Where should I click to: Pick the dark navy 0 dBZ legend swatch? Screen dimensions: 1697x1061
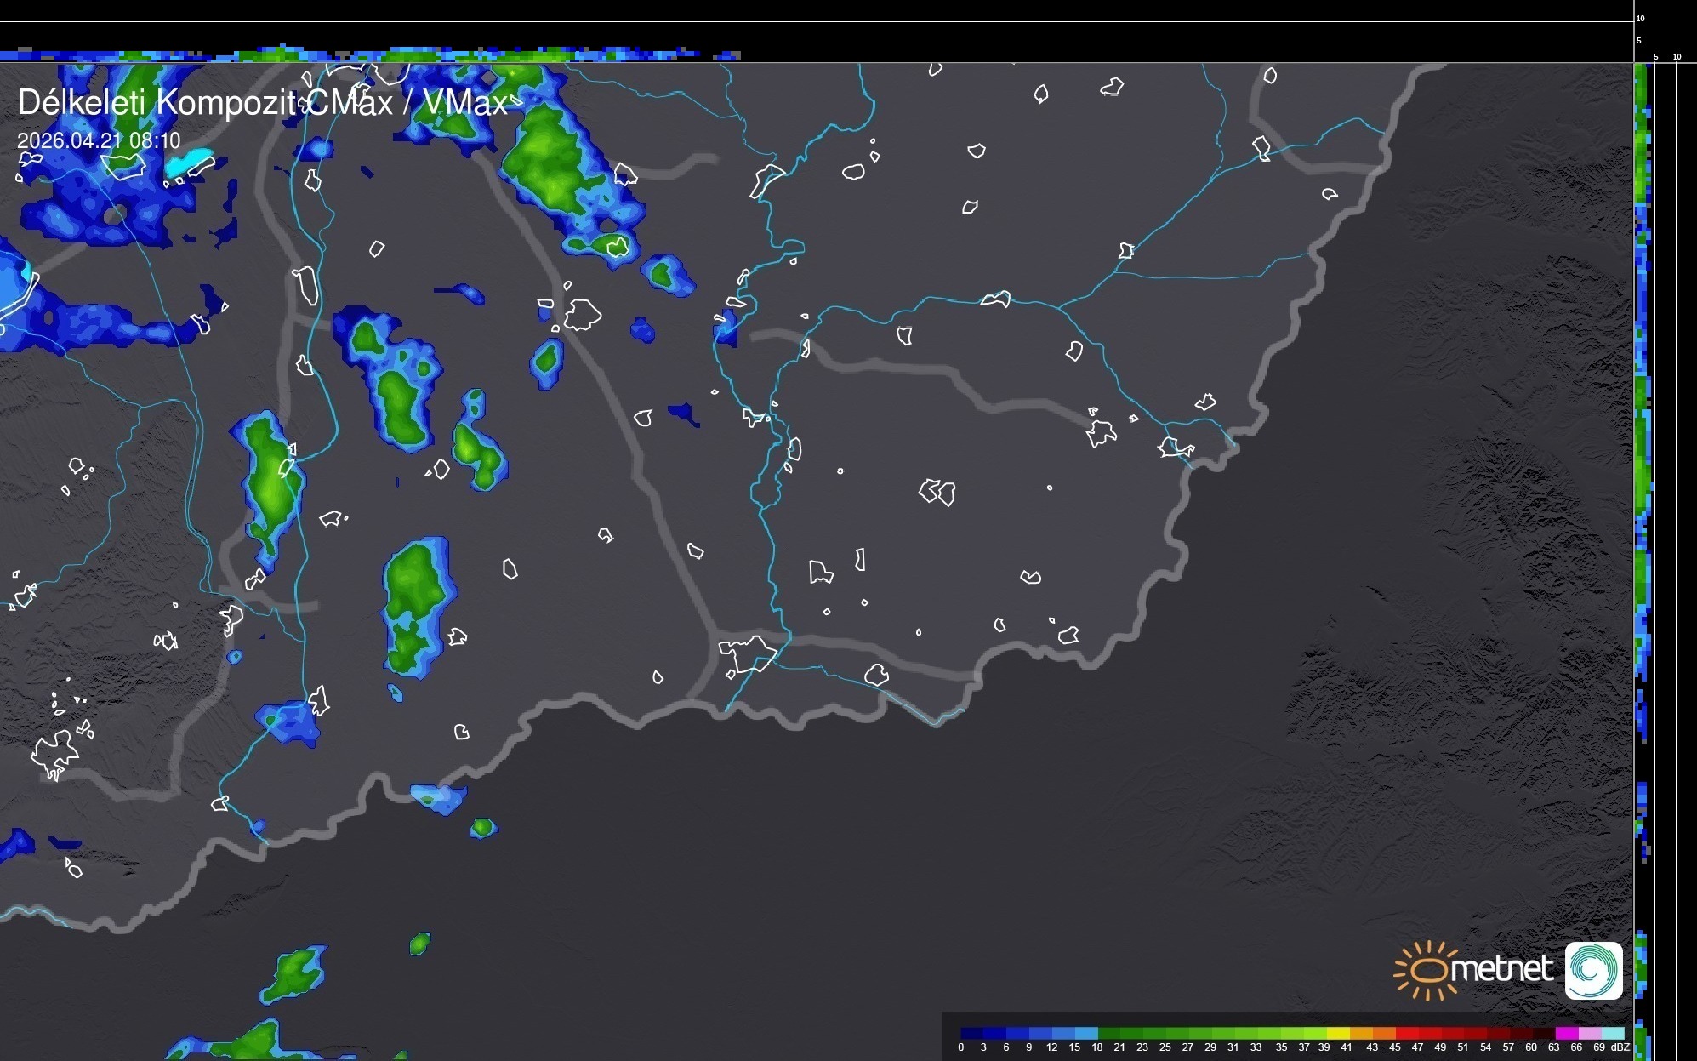click(x=971, y=1034)
